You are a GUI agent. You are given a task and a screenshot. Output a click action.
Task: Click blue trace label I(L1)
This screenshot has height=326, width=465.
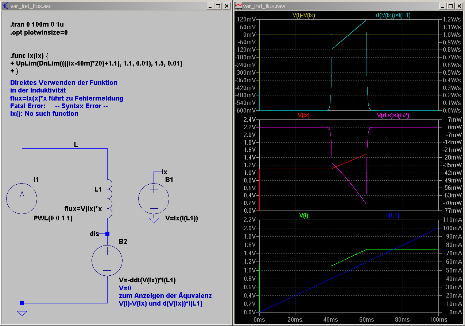click(x=393, y=215)
